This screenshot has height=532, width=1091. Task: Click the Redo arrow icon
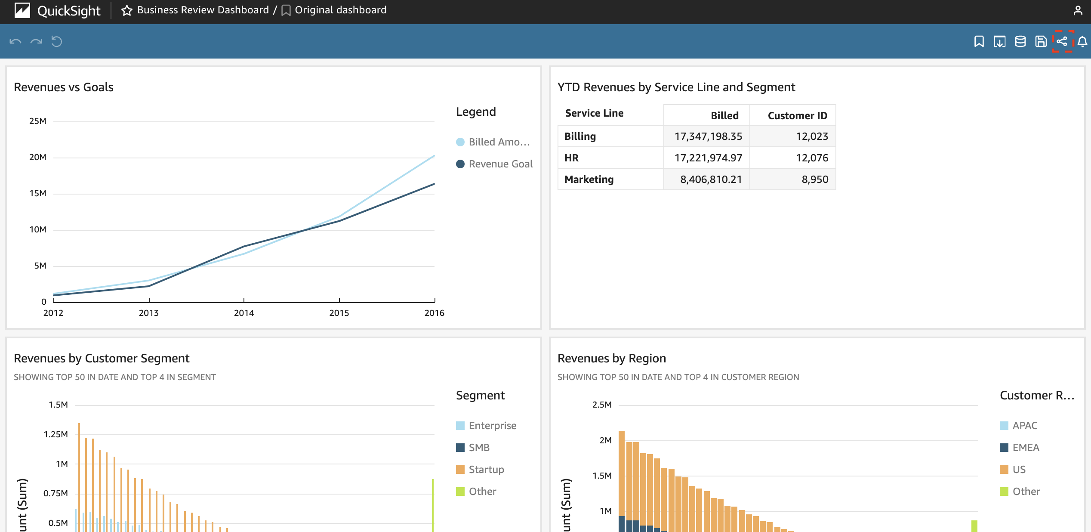click(x=36, y=41)
